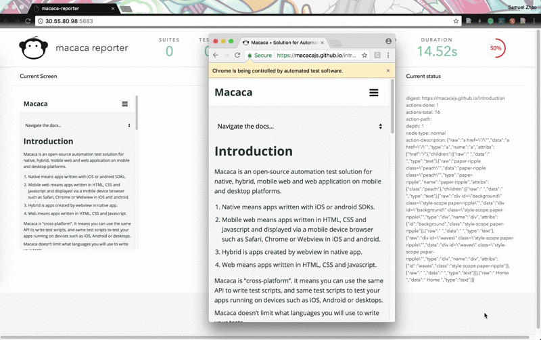
Task: Click the macaca reporter monkey logo
Action: (33, 49)
